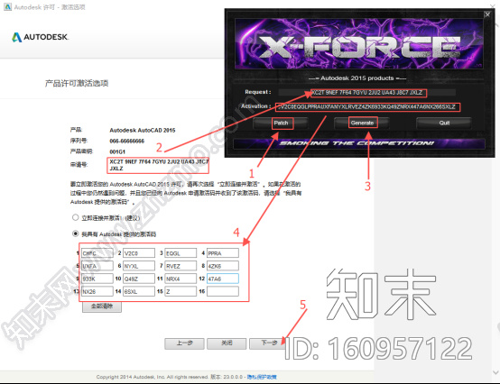Click the 下一步 next button
The image size is (500, 384).
(x=269, y=343)
